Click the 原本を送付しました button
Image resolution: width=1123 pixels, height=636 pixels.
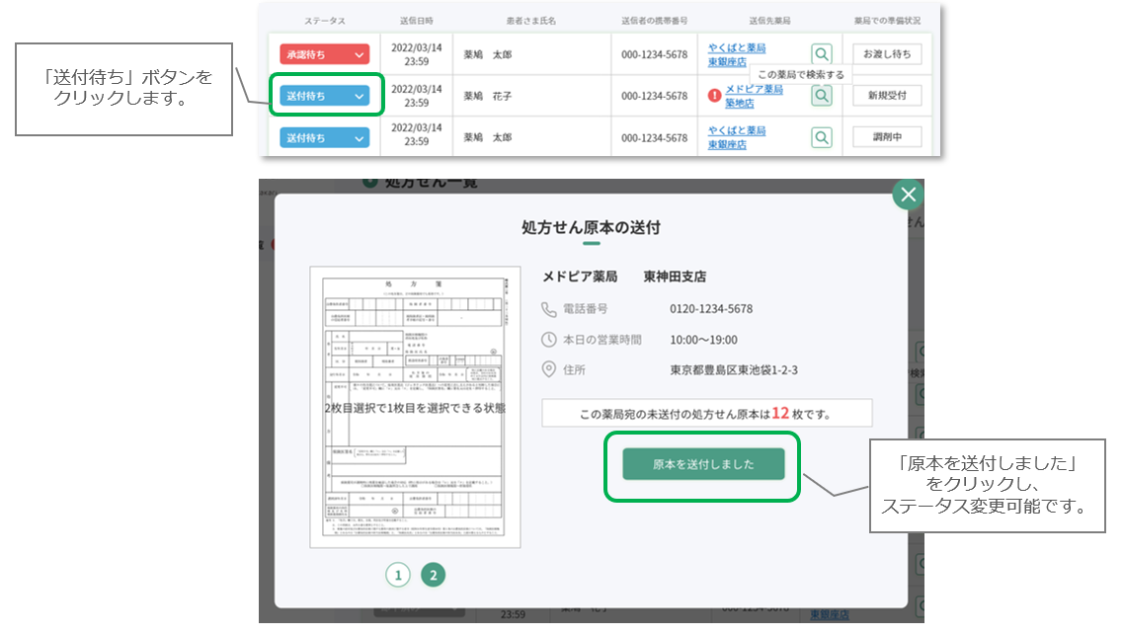tap(703, 464)
